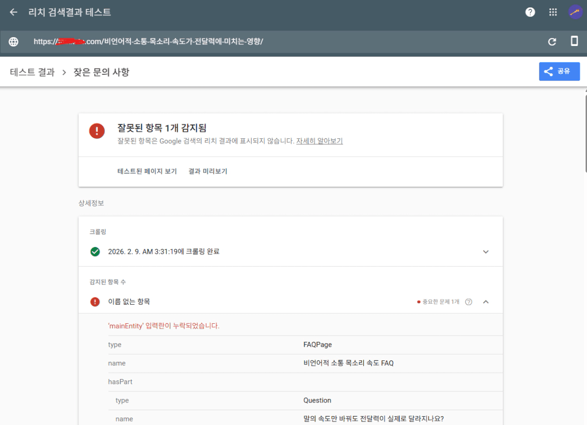Screen dimensions: 587x425
Task: Select 잦은 문의 사항 breadcrumb
Action: (x=101, y=72)
